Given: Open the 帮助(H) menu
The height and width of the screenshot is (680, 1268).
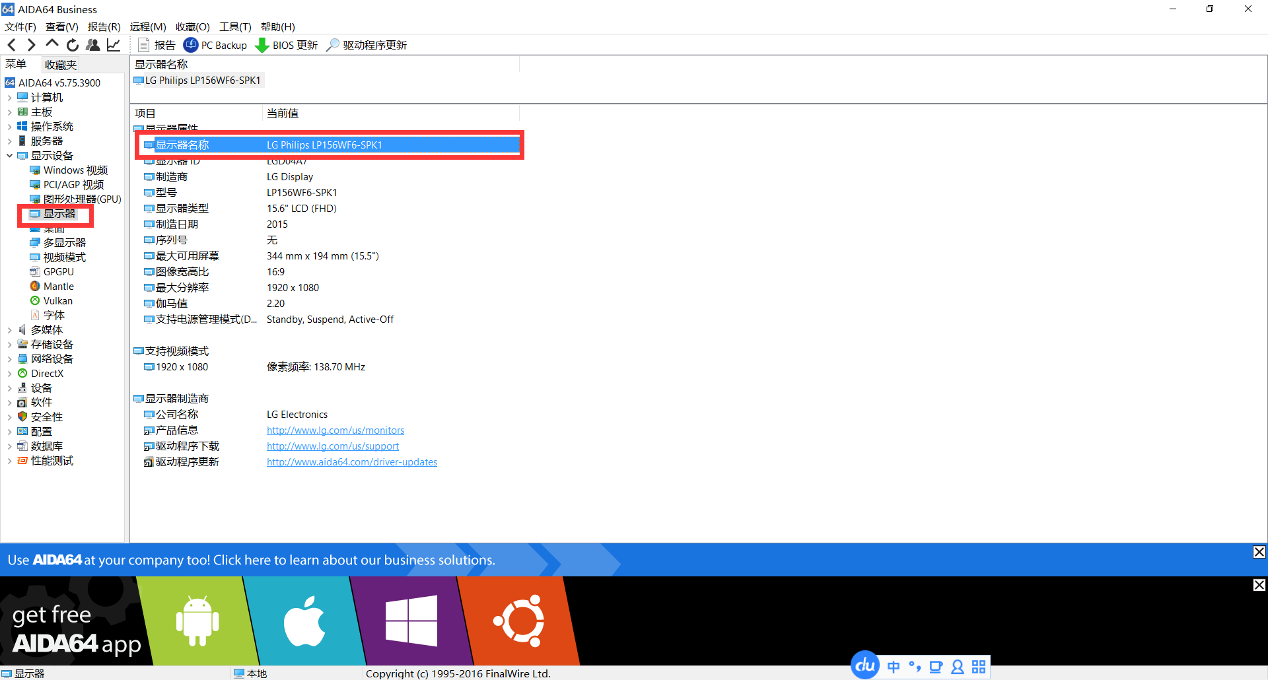Looking at the screenshot, I should tap(278, 27).
